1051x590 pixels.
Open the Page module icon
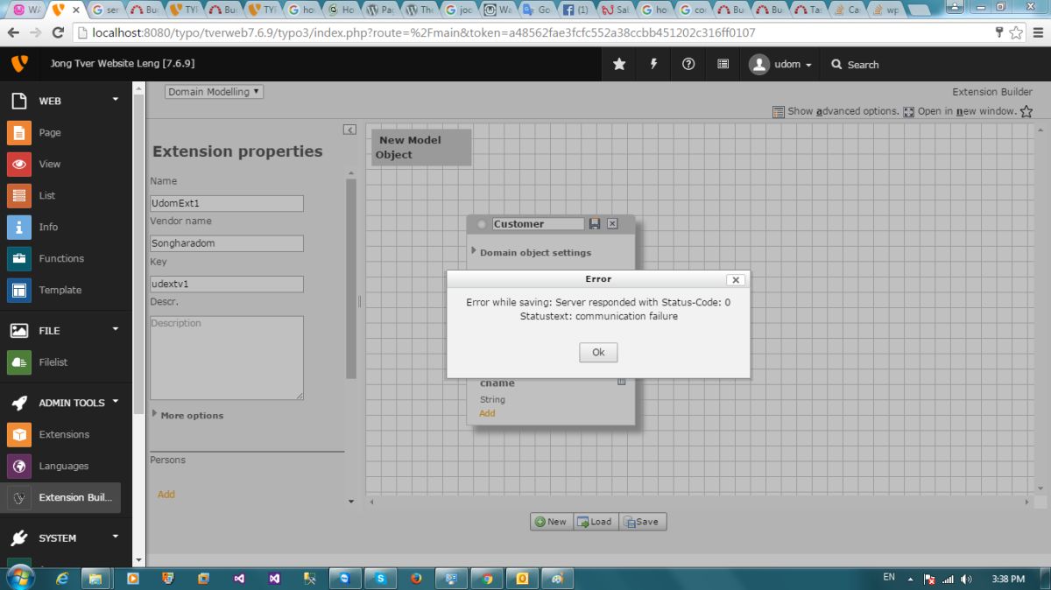[x=18, y=132]
